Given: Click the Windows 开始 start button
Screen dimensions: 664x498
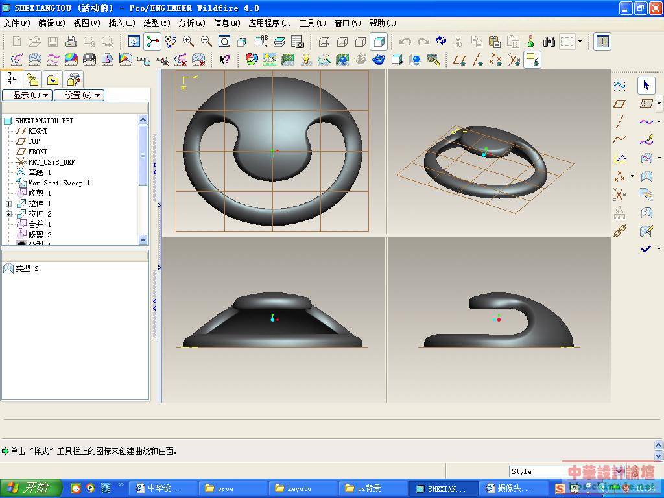Looking at the screenshot, I should (x=30, y=488).
